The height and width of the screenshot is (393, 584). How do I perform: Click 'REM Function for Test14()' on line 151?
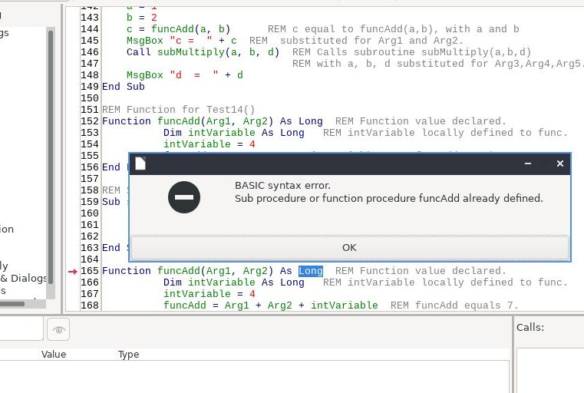click(x=178, y=110)
